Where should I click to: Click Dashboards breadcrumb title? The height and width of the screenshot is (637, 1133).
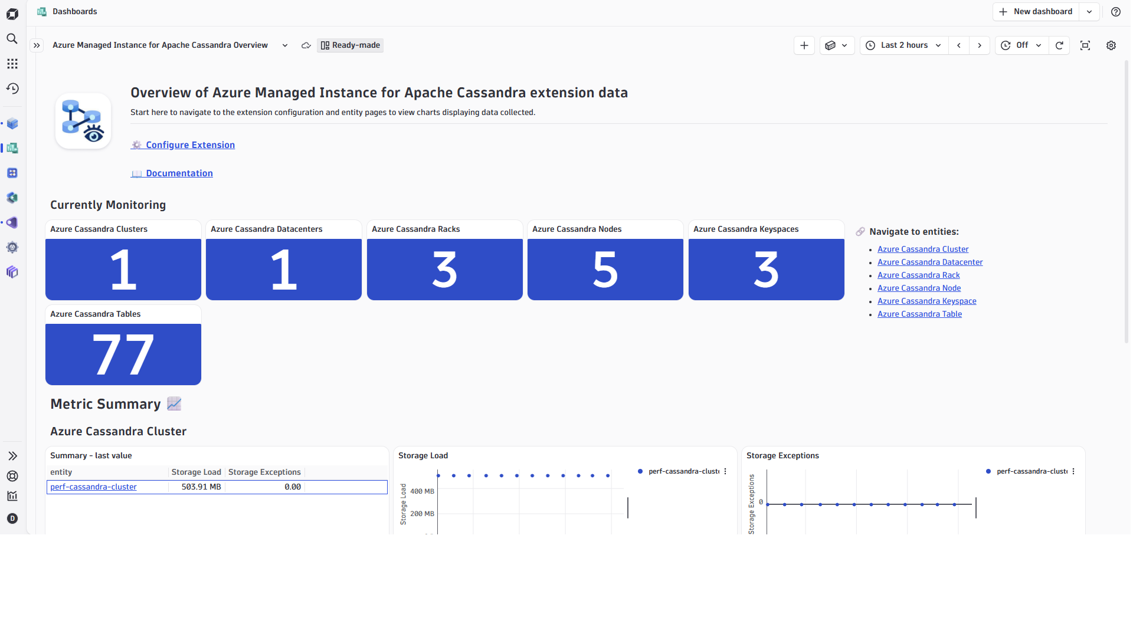[74, 12]
